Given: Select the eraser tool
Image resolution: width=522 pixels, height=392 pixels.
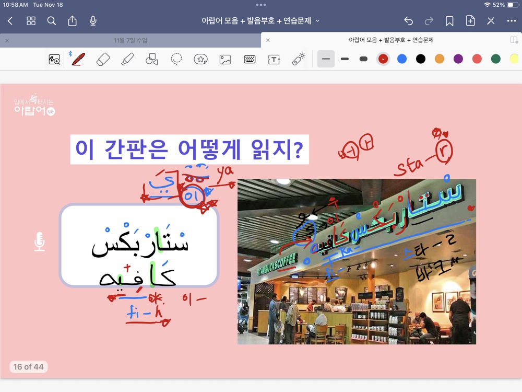Looking at the screenshot, I should (103, 60).
